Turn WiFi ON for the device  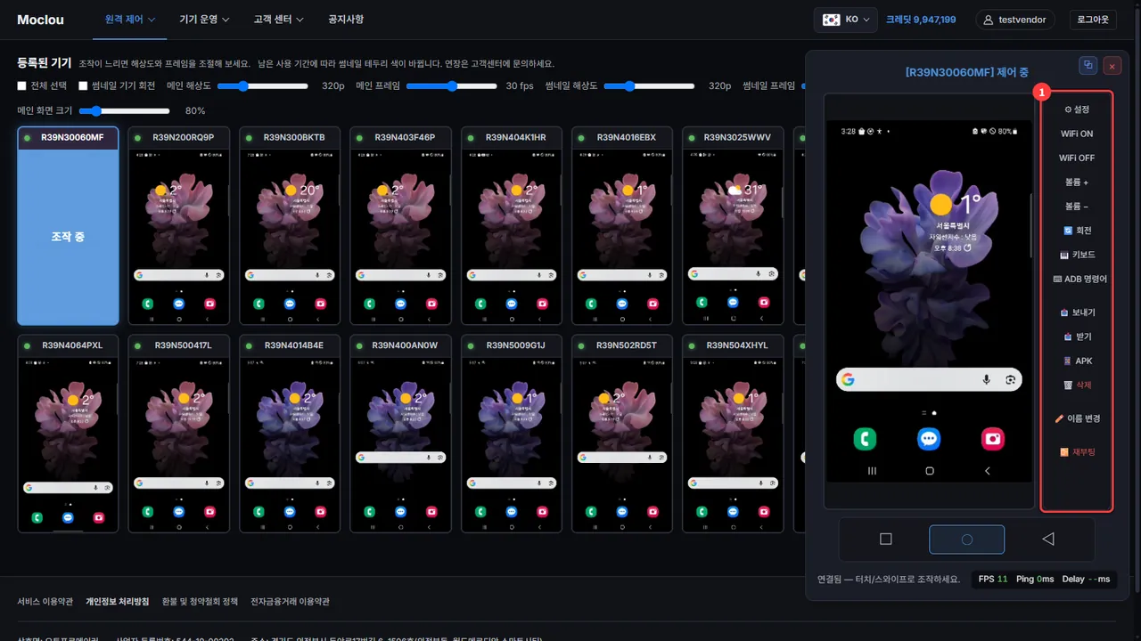point(1077,134)
